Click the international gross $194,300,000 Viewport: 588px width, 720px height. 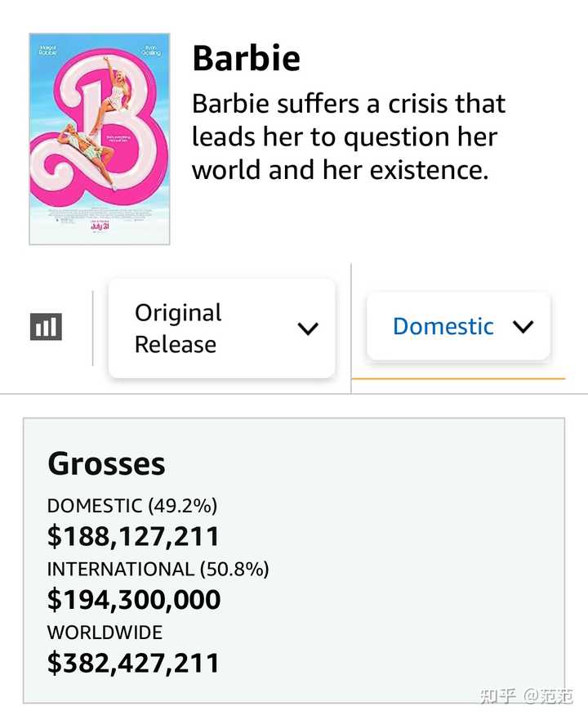[134, 600]
